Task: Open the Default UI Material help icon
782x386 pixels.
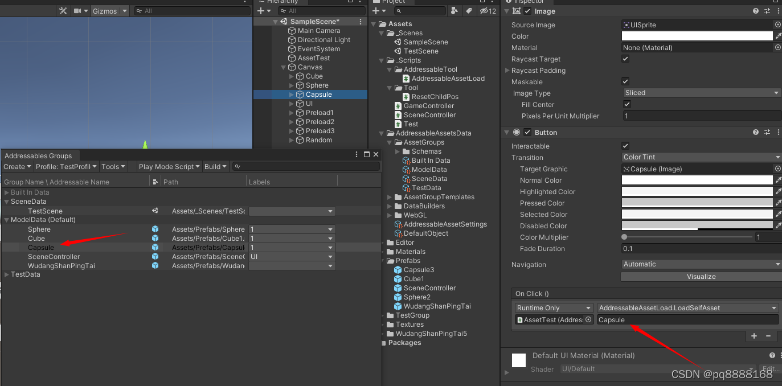Action: point(772,355)
